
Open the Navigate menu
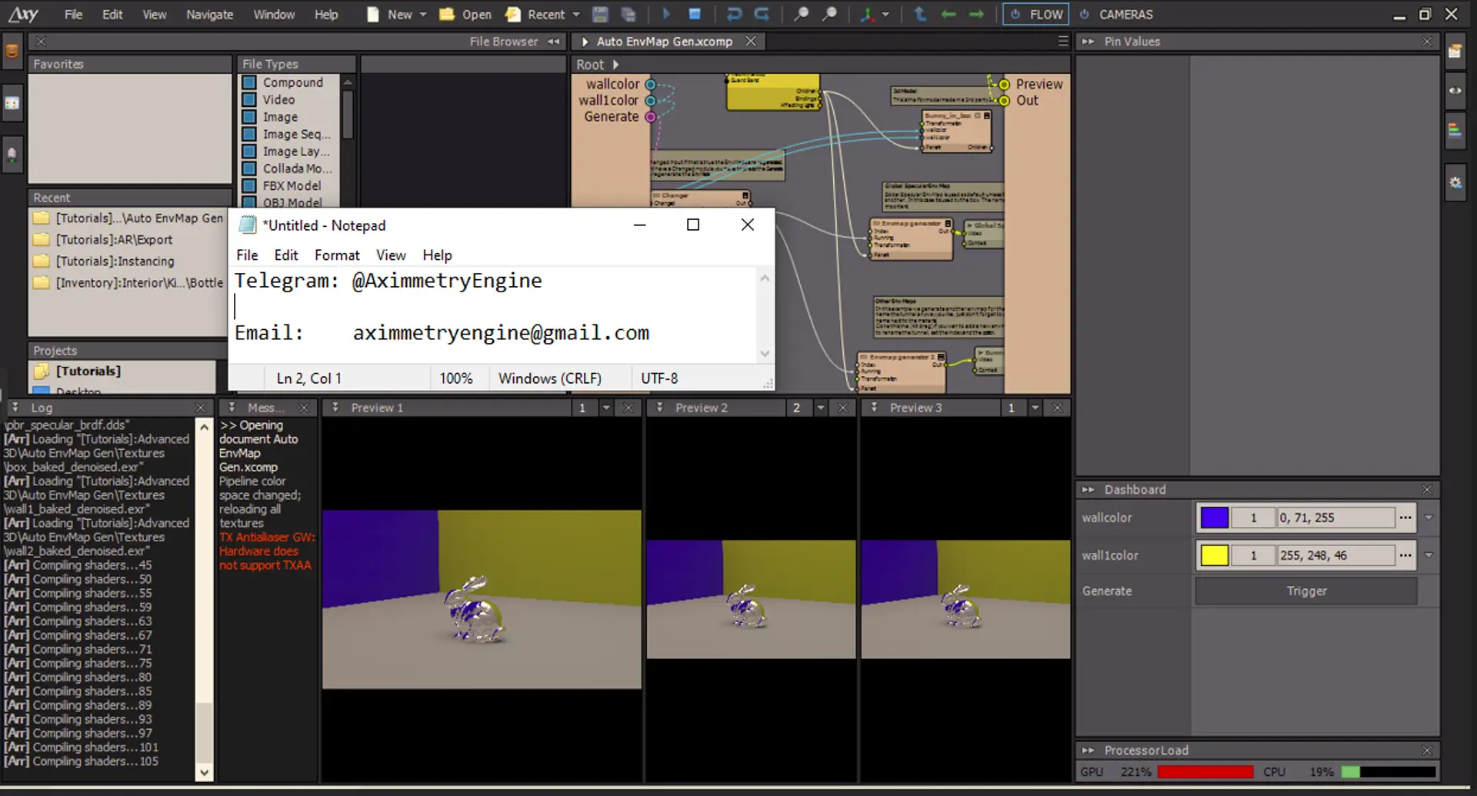point(209,15)
